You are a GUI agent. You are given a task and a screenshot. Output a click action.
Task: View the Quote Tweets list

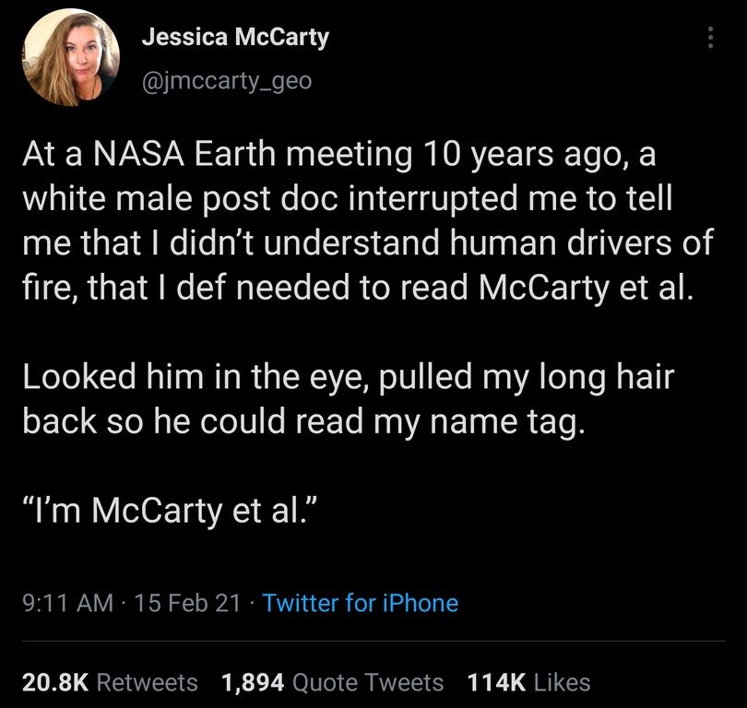pyautogui.click(x=368, y=682)
